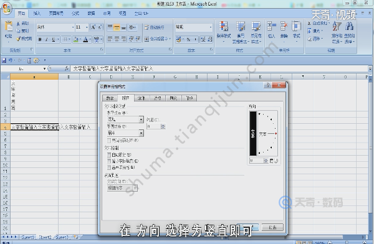
Task: Click the red marker on the orientation dial
Action: (x=276, y=134)
